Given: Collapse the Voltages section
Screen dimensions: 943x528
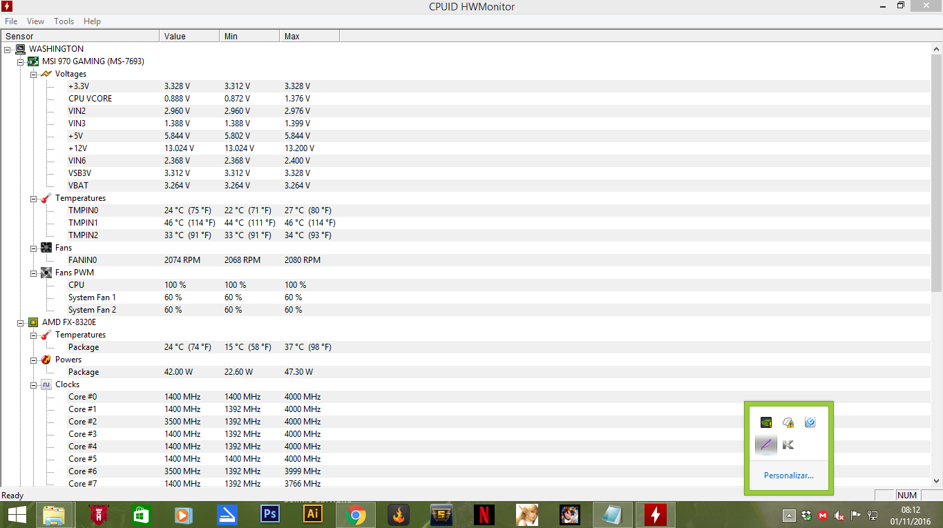Looking at the screenshot, I should pos(34,74).
